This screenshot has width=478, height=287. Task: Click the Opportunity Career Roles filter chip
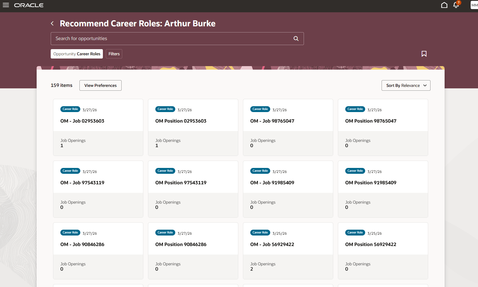click(77, 54)
